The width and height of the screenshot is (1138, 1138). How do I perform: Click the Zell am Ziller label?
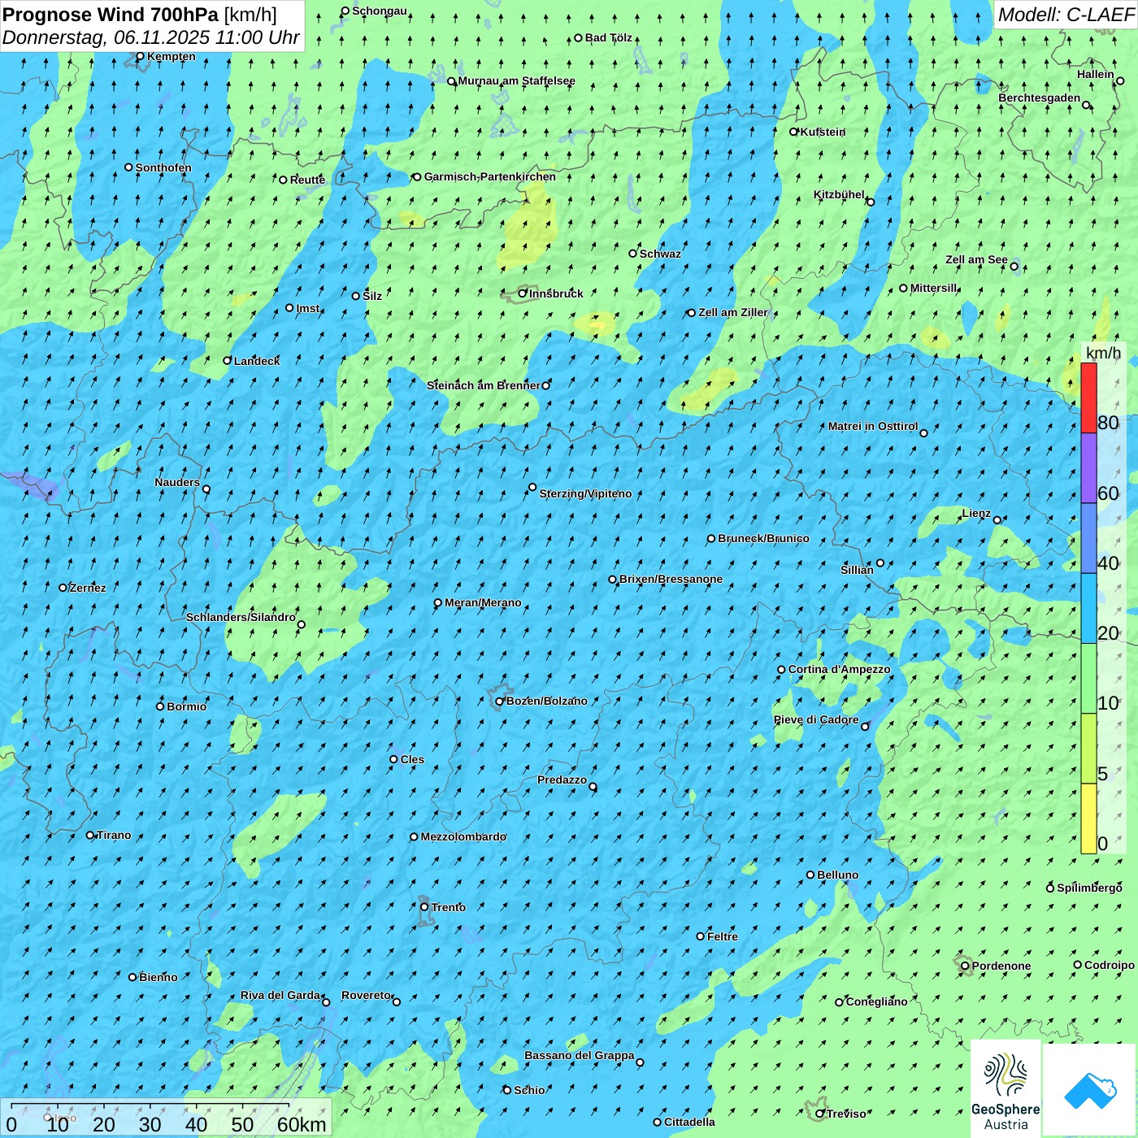click(732, 312)
